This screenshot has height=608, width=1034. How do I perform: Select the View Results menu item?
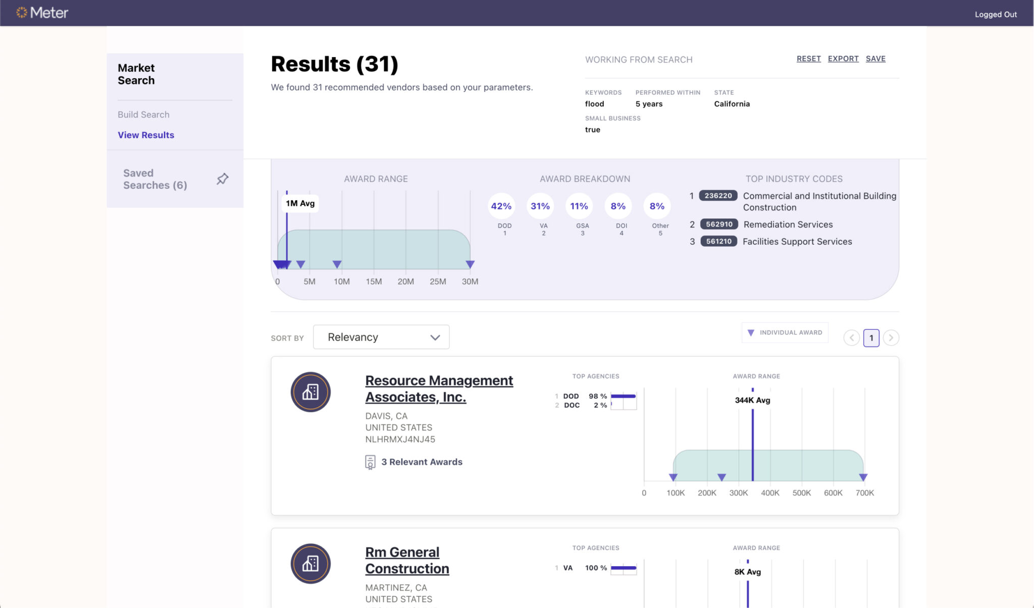pyautogui.click(x=146, y=135)
